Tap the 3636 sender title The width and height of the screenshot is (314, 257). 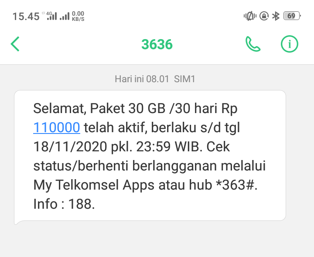click(x=157, y=44)
